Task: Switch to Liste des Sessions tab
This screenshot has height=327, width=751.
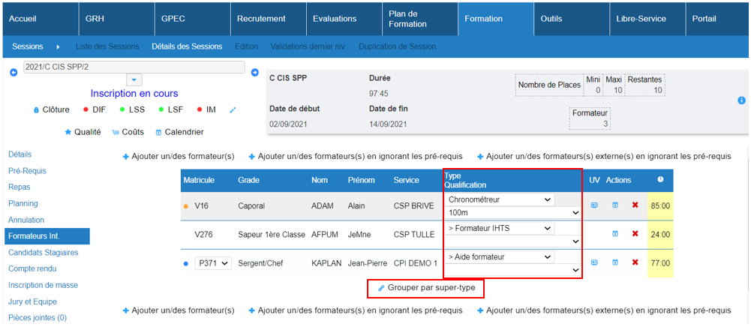Action: [x=107, y=46]
